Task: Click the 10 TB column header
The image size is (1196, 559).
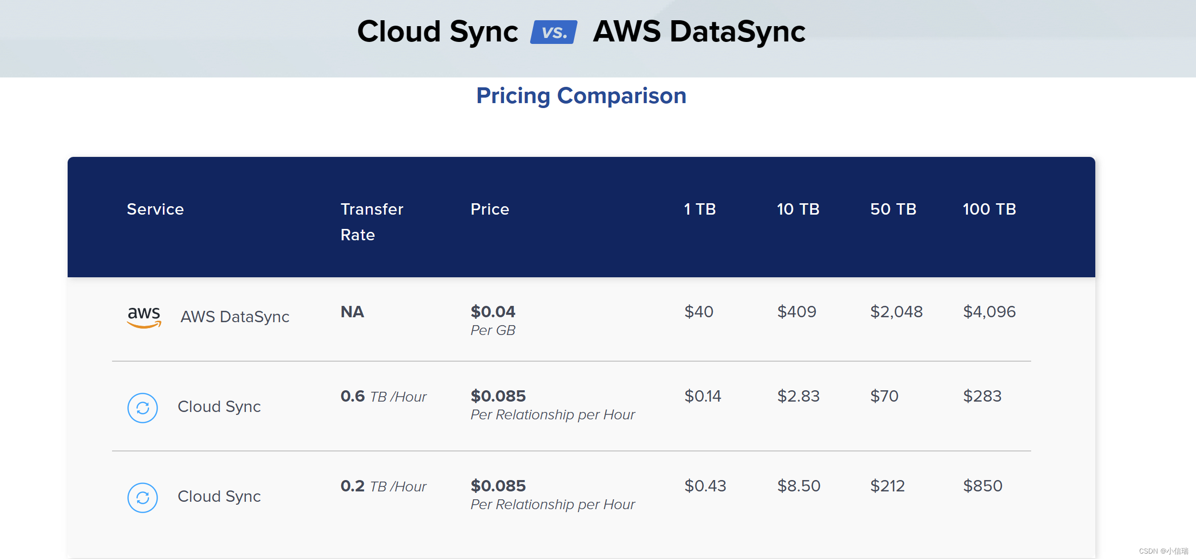Action: point(798,209)
